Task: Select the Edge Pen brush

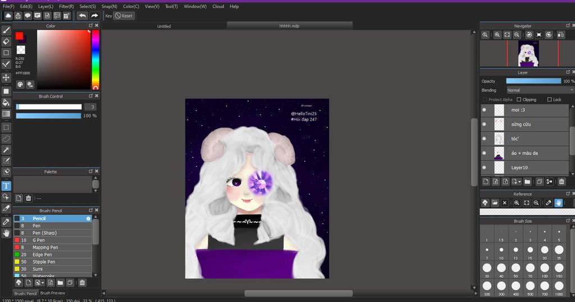Action: coord(53,254)
